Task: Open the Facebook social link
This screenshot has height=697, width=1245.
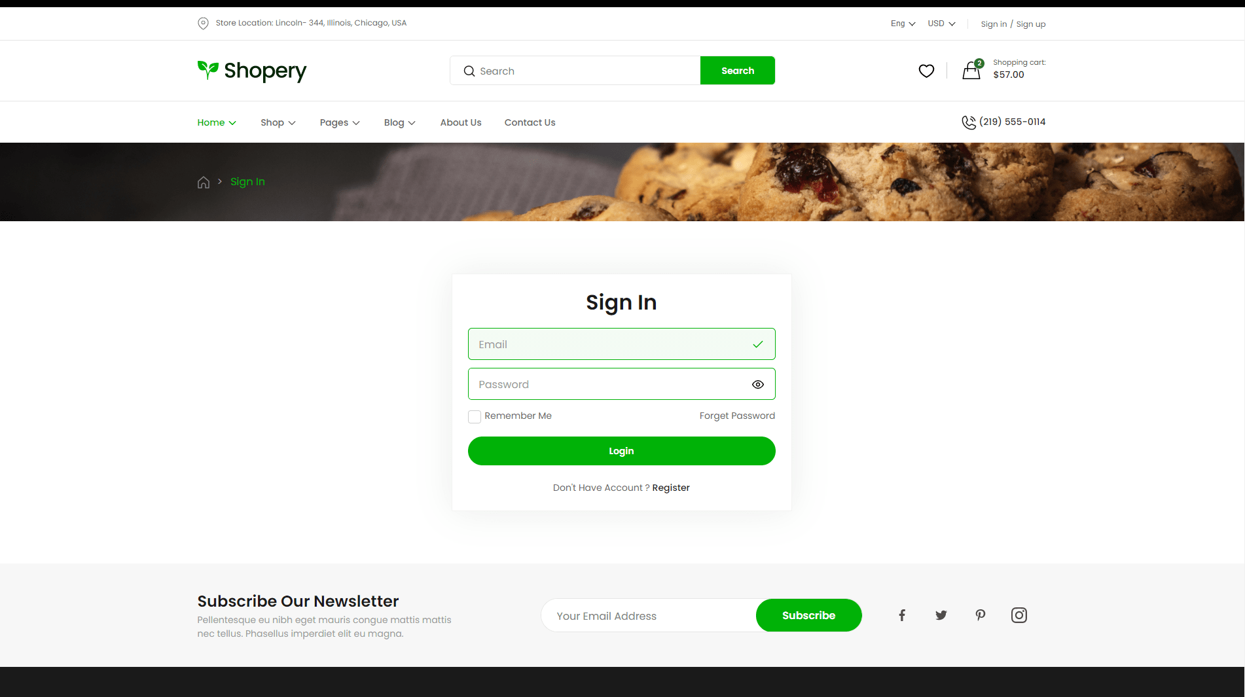Action: coord(902,615)
